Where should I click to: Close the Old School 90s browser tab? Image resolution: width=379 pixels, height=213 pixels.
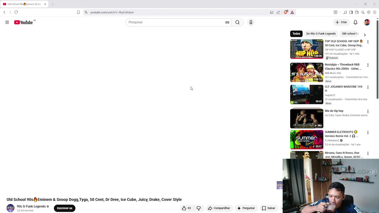45,4
